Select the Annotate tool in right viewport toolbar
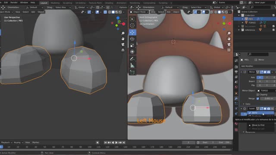276x155 pixels. coord(132,59)
